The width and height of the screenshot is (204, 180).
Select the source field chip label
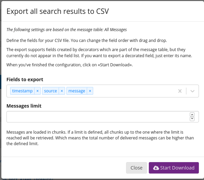pos(50,91)
